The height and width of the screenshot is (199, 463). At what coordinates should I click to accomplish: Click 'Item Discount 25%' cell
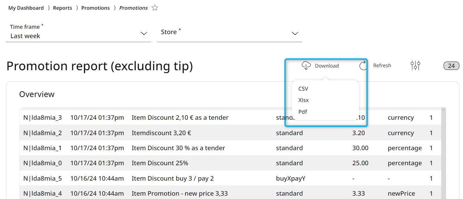tap(160, 163)
